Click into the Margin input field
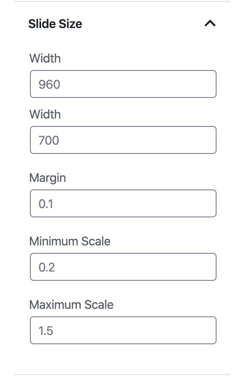Viewport: 239px width, 376px height. [123, 203]
